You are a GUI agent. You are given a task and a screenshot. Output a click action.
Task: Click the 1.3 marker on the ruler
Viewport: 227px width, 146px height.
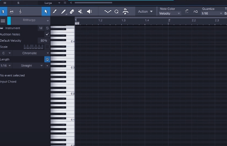coord(124,20)
